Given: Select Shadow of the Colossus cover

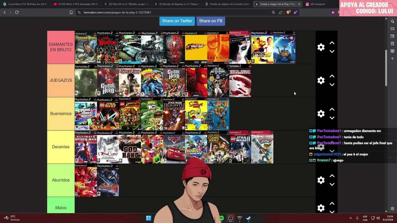Looking at the screenshot, I should click(x=86, y=81).
